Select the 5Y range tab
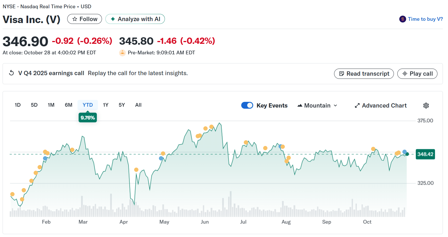 pos(122,105)
